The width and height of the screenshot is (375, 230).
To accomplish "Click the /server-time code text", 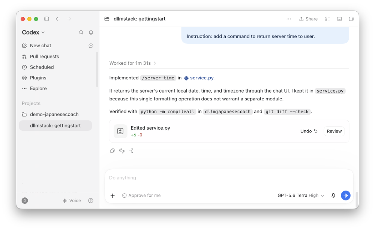I will point(158,78).
